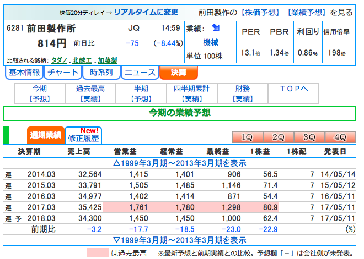Open the 修正履歴 tab
The width and height of the screenshot is (364, 259).
point(83,135)
